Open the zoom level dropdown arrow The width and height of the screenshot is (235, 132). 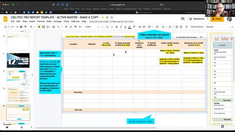[x=34, y=27]
